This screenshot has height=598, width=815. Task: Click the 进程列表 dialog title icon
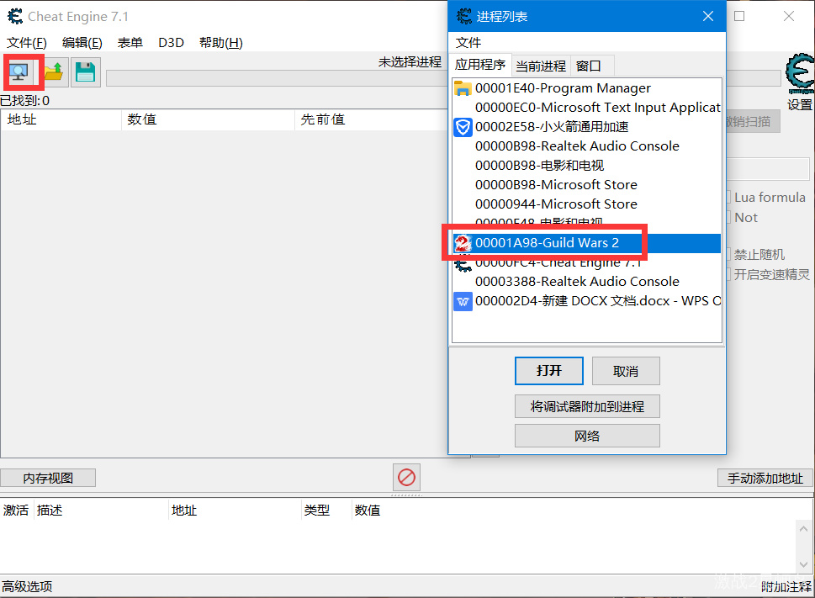pyautogui.click(x=463, y=16)
